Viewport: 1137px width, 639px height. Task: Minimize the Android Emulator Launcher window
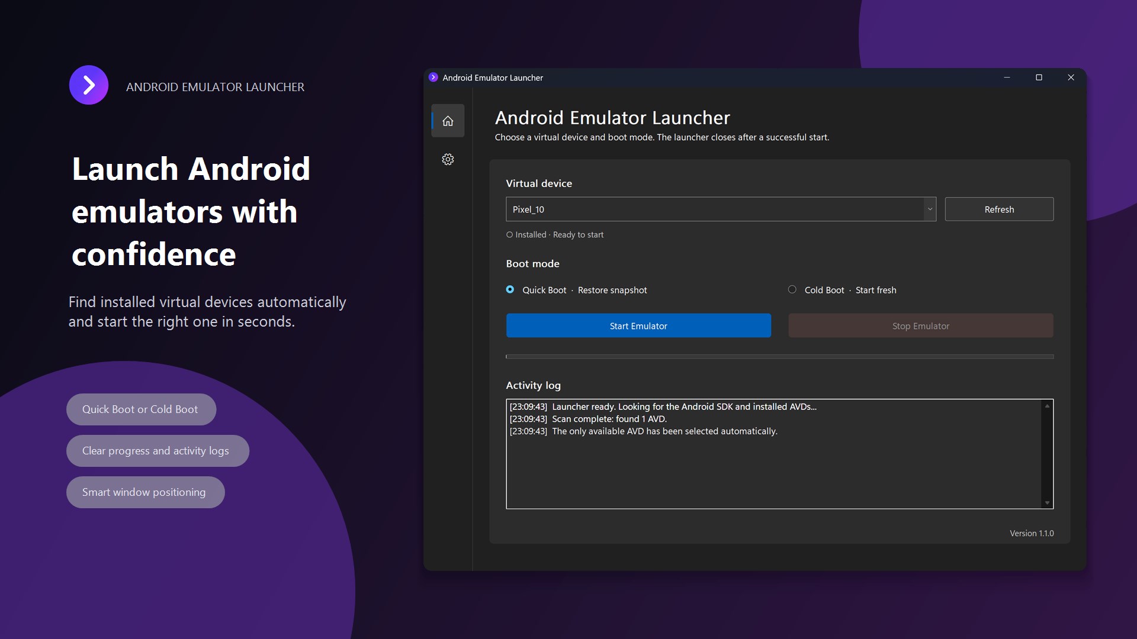pyautogui.click(x=1007, y=78)
